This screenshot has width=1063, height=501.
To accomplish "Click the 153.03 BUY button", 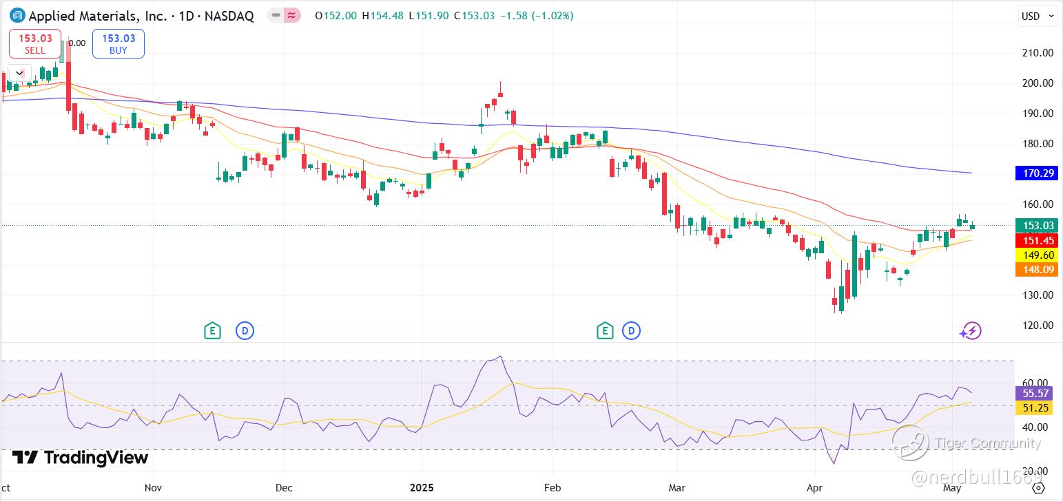I will (x=118, y=43).
